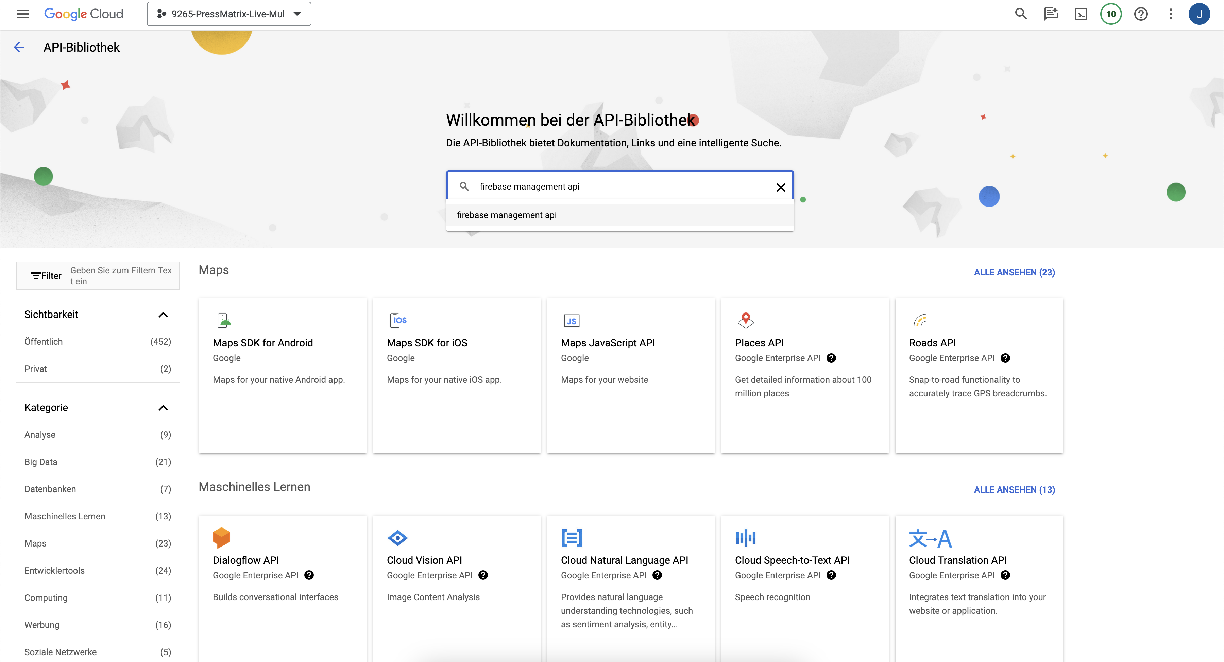This screenshot has width=1224, height=662.
Task: Clear the API search field with X
Action: 780,187
